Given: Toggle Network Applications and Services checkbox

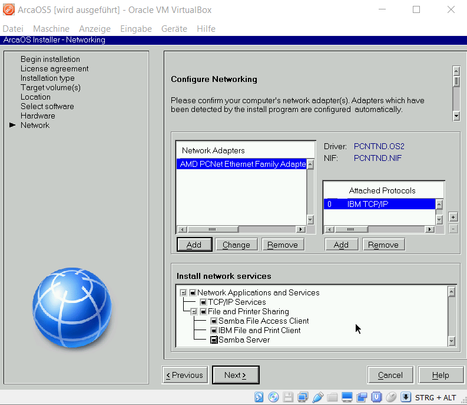Looking at the screenshot, I should coord(193,292).
